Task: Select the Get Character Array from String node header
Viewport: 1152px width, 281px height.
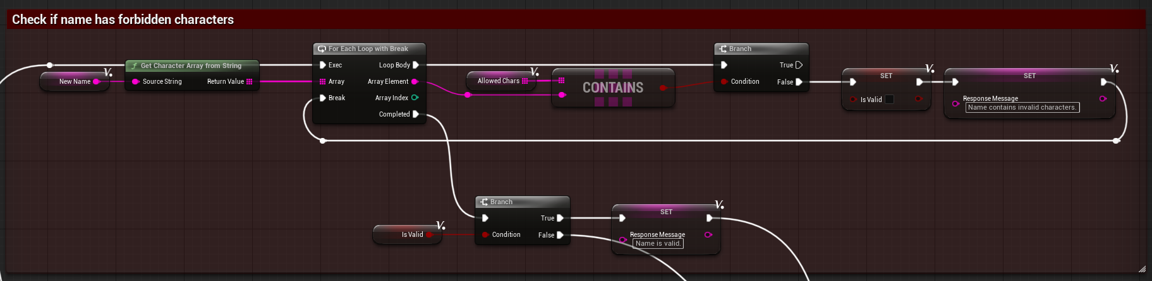Action: [191, 66]
